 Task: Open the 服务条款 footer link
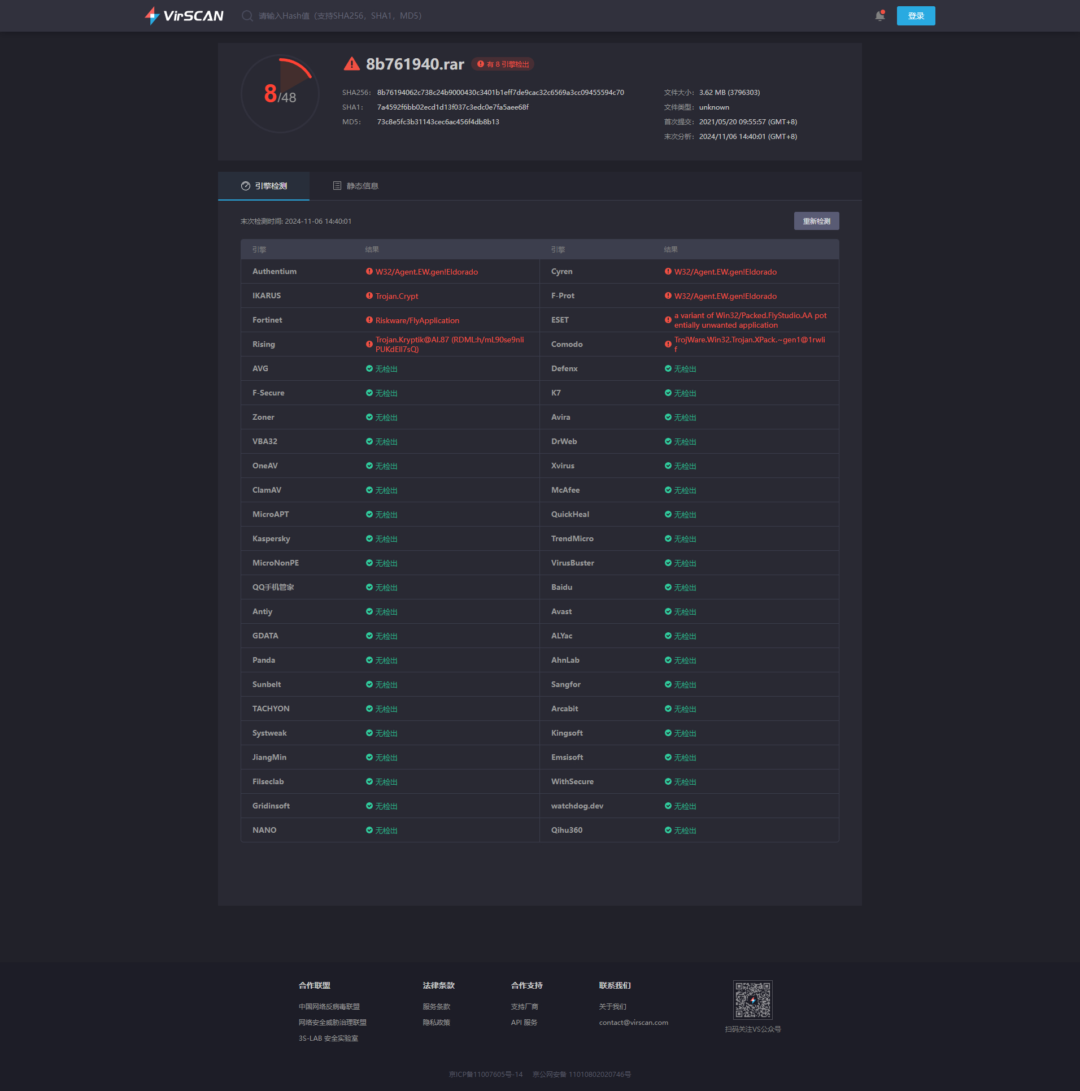click(x=437, y=1007)
